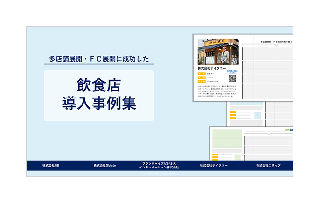Select 株式会社ゴリップ in the footer
The image size is (320, 203).
point(268,166)
